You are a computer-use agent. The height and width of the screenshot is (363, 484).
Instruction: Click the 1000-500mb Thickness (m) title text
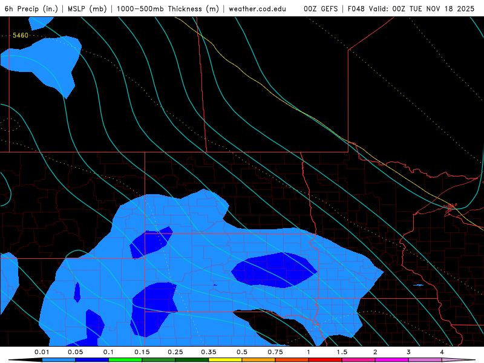pos(168,8)
